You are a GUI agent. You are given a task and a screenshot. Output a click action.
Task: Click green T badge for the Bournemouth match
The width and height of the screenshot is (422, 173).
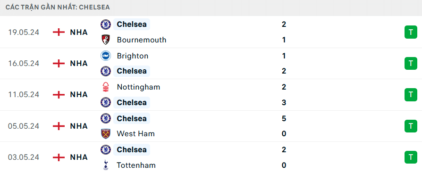point(411,32)
